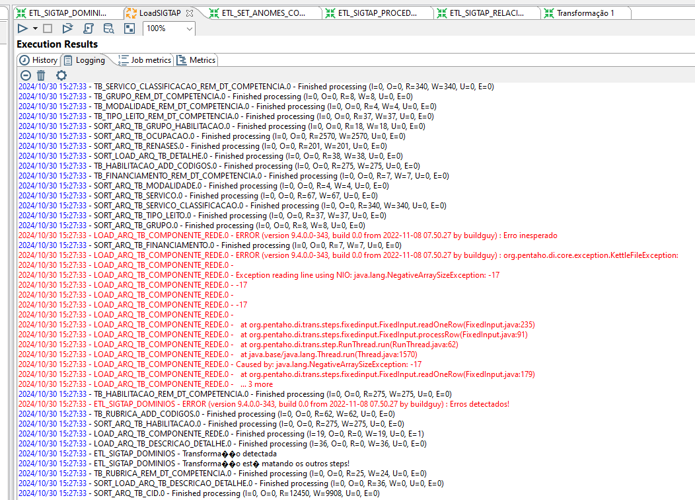
Task: Replay the job from the toolbar
Action: click(67, 28)
